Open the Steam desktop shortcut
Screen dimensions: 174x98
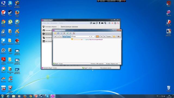tap(10, 13)
